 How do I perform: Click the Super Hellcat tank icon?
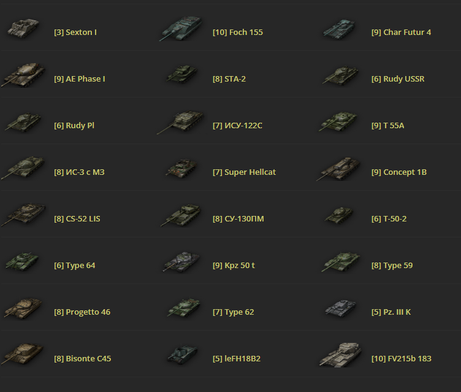click(x=181, y=168)
